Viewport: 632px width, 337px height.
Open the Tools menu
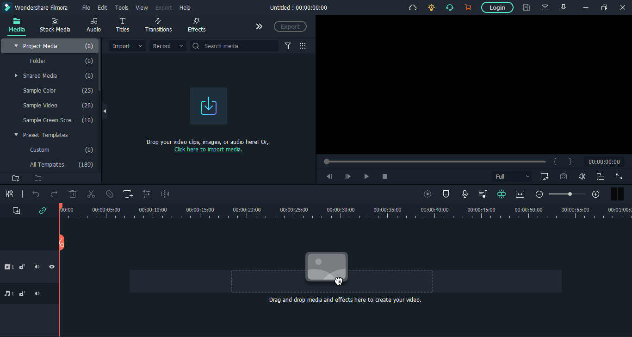point(122,7)
